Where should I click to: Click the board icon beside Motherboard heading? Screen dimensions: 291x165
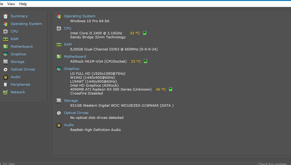coord(59,57)
